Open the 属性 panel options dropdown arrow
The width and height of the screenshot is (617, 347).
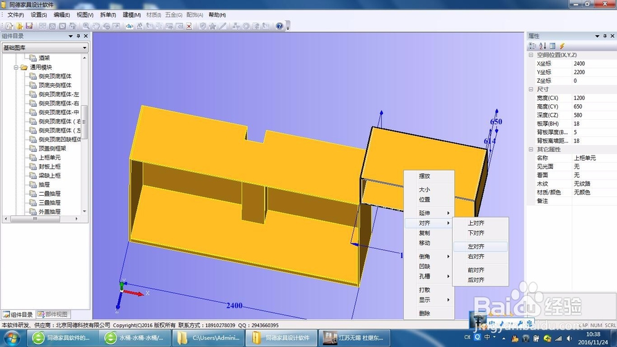tap(597, 36)
